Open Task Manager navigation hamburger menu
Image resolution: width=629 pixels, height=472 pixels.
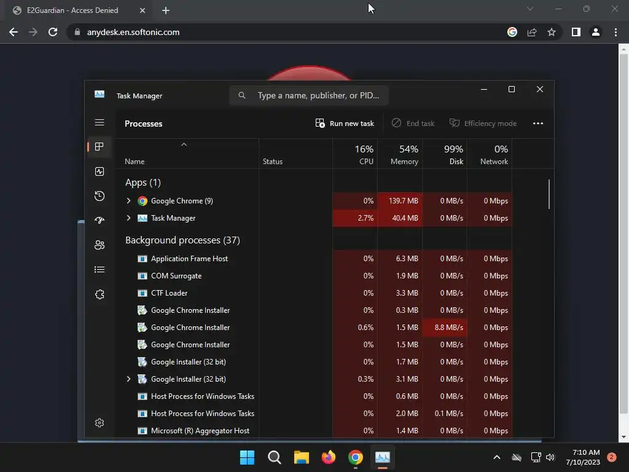(x=100, y=122)
